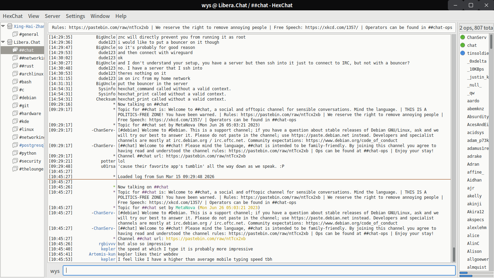Select user alice in the user list
This screenshot has width=494, height=278.
point(473,236)
